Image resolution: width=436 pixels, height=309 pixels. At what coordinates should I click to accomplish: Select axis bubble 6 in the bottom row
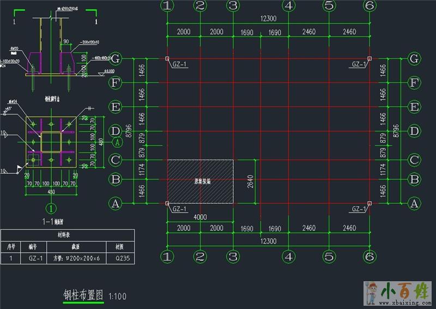click(370, 256)
